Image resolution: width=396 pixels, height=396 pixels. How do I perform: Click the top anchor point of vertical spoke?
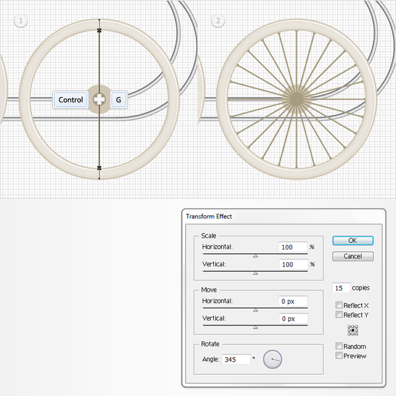99,30
